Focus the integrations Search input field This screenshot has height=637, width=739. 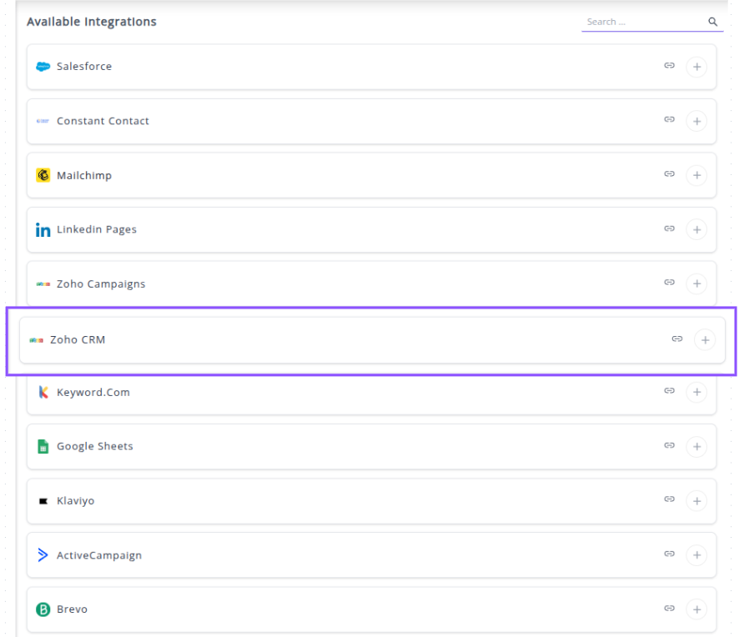coord(642,22)
